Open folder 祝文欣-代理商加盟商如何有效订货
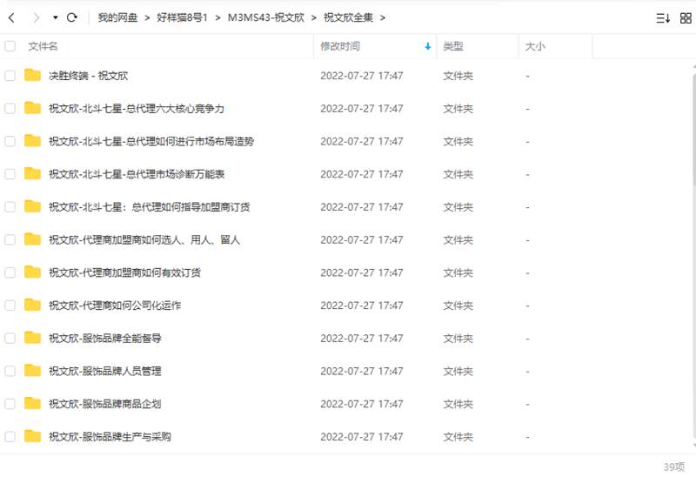This screenshot has width=696, height=477. point(124,272)
